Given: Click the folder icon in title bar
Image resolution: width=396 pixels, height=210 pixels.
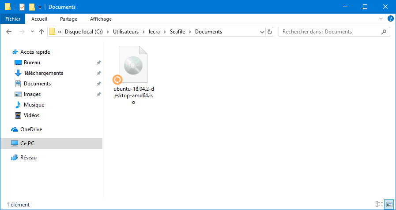Looking at the screenshot, I should [x=8, y=7].
